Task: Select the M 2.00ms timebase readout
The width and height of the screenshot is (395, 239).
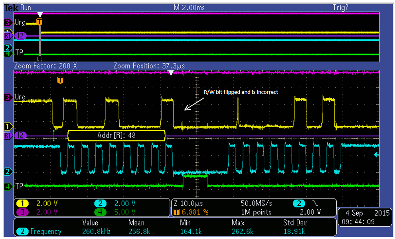Action: coord(189,8)
